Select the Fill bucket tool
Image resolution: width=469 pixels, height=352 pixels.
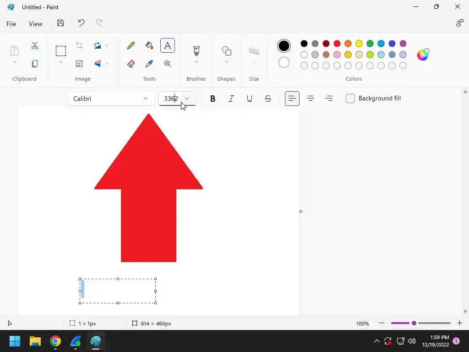pos(149,45)
